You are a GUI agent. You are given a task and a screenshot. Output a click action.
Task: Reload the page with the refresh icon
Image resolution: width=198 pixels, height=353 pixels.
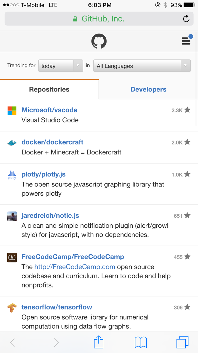(186, 19)
